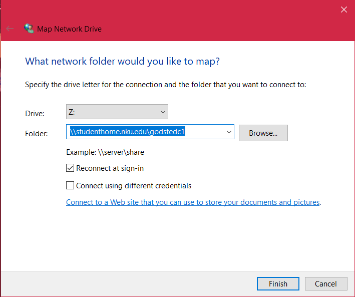
Task: Click the back arrow in title bar
Action: [10, 29]
